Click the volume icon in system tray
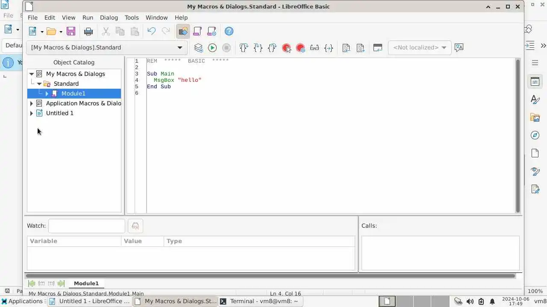 (x=470, y=301)
